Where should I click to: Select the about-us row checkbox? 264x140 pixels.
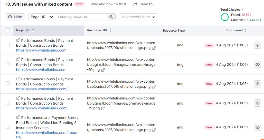pos(8,127)
